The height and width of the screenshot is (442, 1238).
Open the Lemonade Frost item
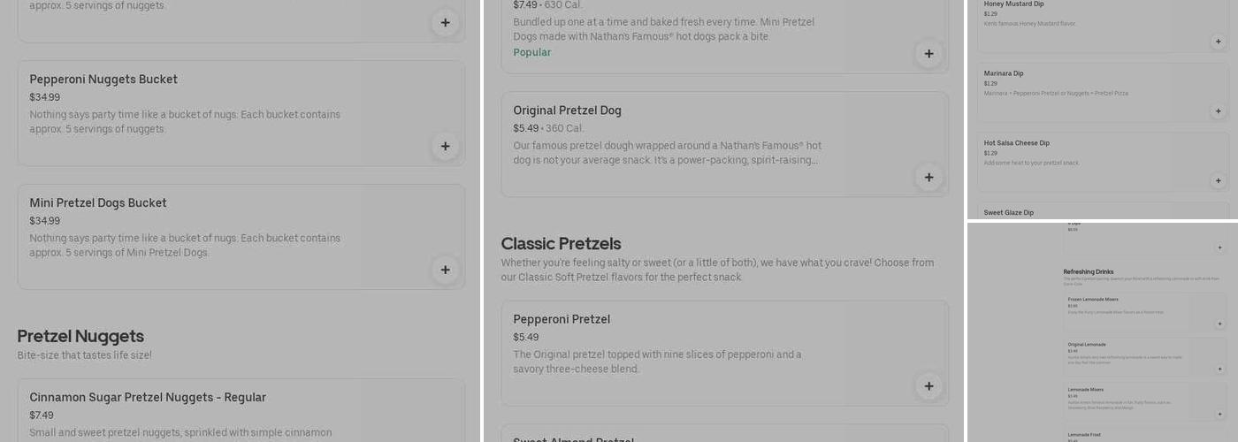(1082, 435)
